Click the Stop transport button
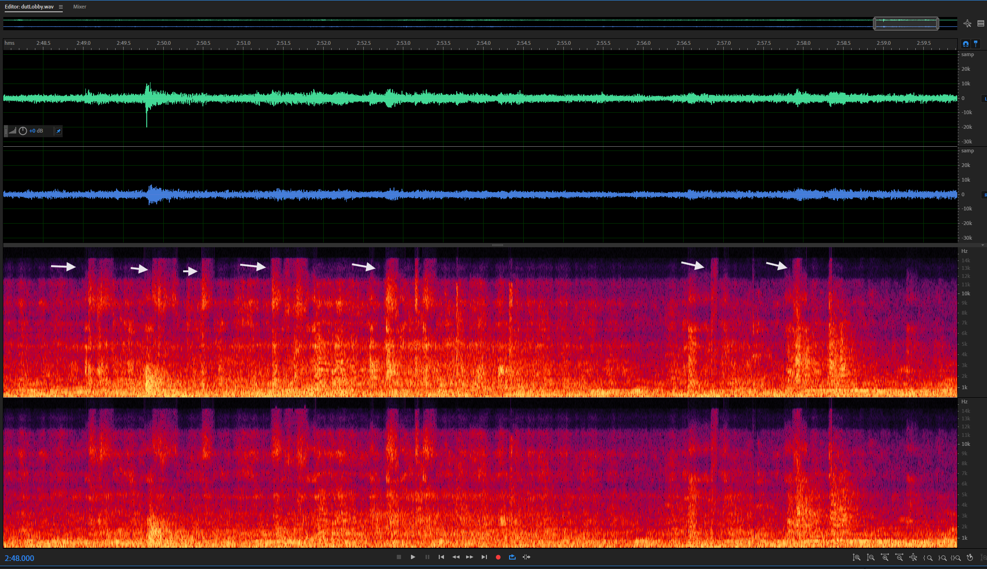This screenshot has width=987, height=569. pos(399,557)
